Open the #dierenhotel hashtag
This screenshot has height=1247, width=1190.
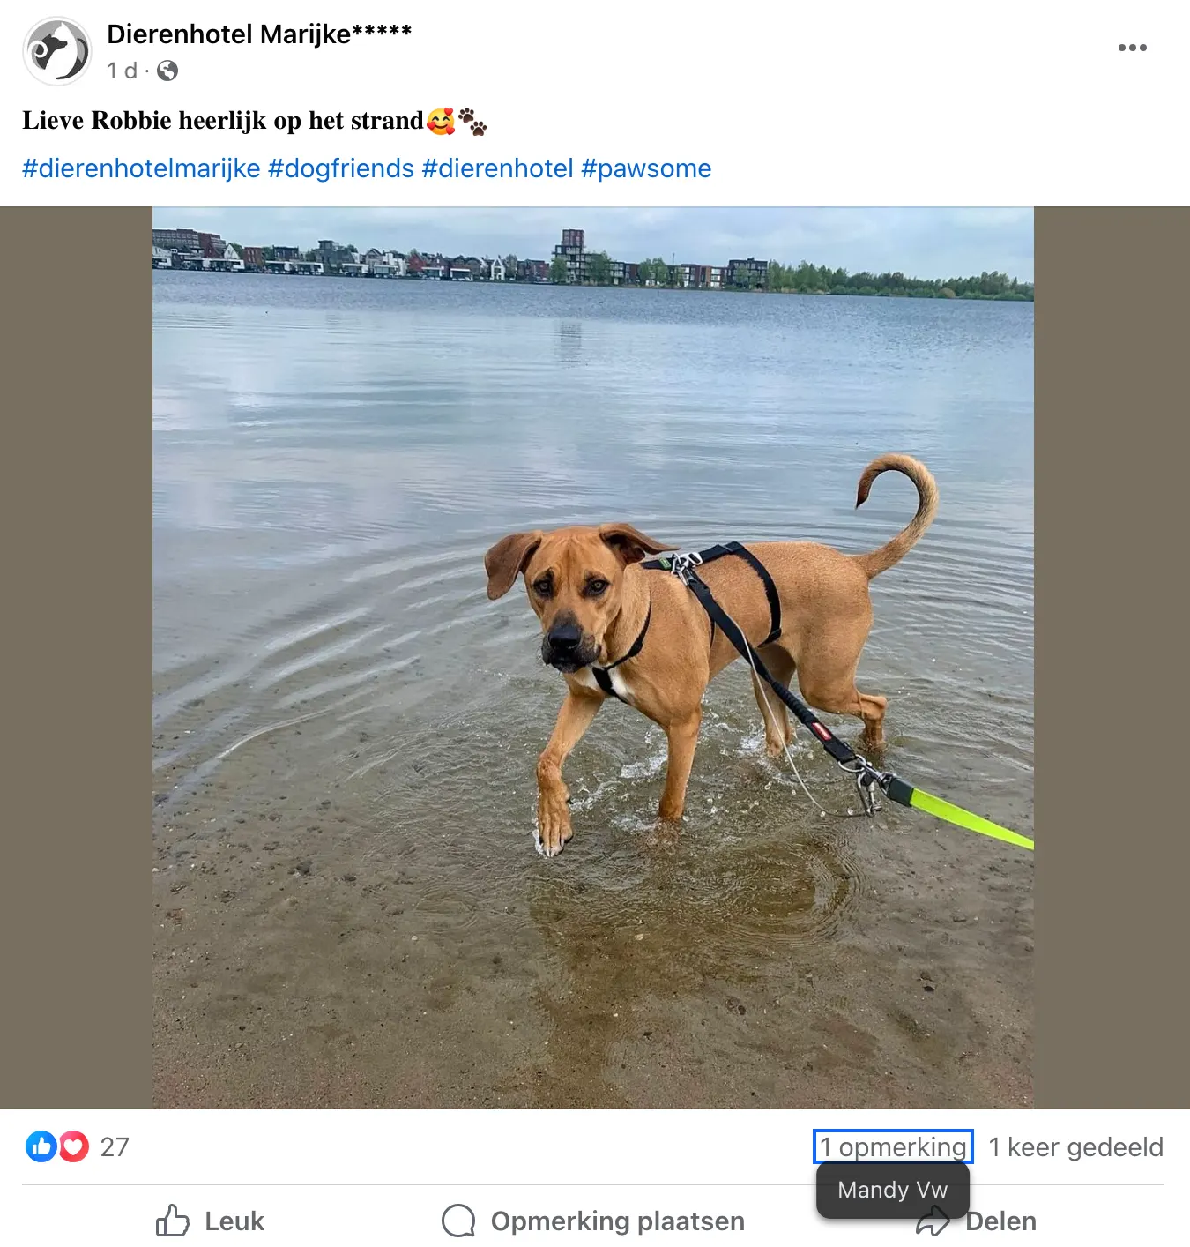(498, 168)
